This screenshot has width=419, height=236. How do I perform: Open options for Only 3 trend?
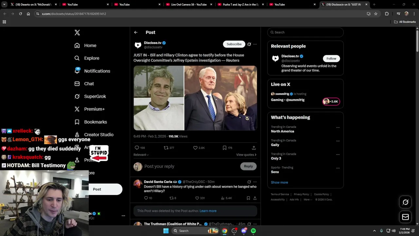(338, 154)
